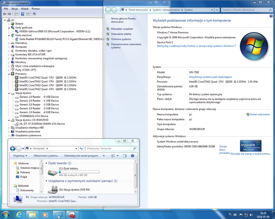Open Ustawienia zdalne link
The width and height of the screenshot is (275, 219).
(x=121, y=34)
